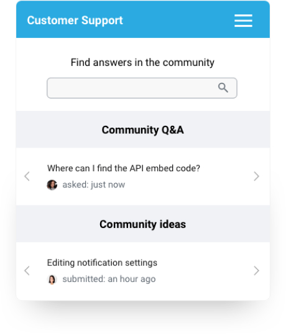Open the Editing notification settings idea
The width and height of the screenshot is (286, 335).
[102, 263]
